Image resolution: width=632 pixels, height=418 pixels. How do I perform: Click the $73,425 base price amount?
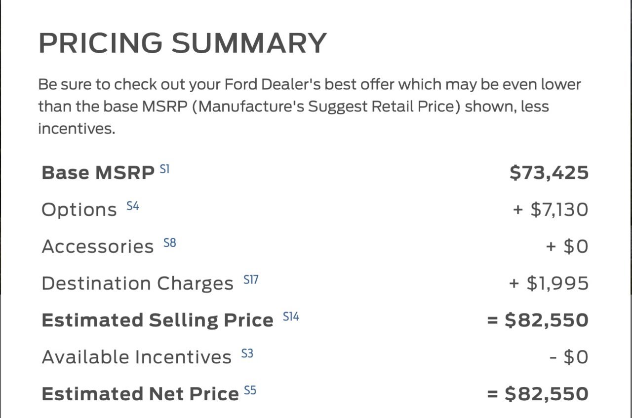coord(549,173)
